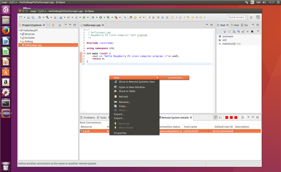This screenshot has width=281, height=172.
Task: Choose Copy... in the context menu
Action: point(134,106)
